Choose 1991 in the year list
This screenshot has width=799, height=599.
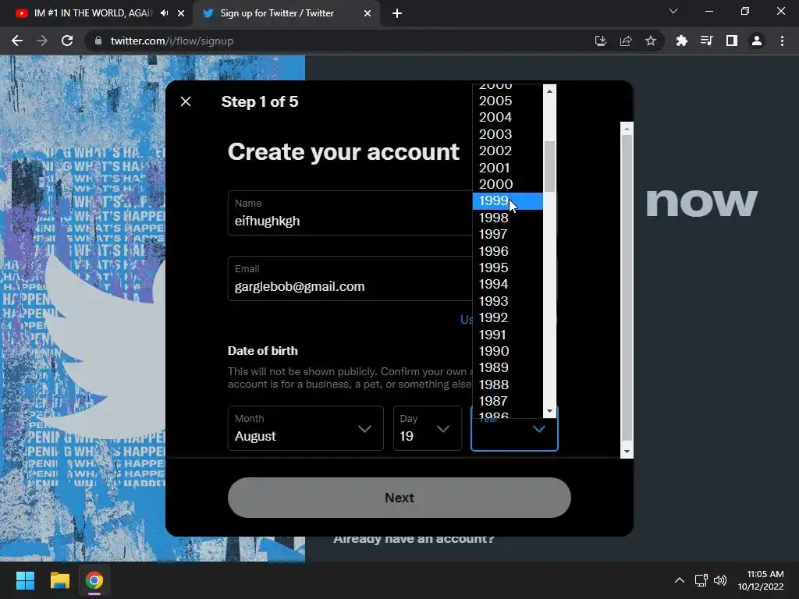click(x=507, y=335)
